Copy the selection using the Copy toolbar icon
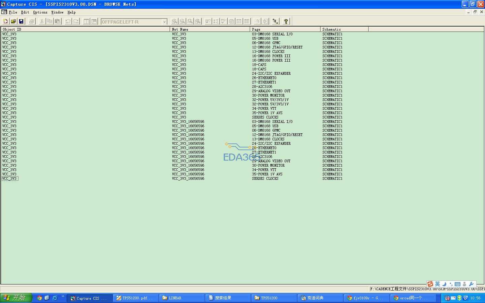Viewport: 485px width, 303px height. coord(50,22)
